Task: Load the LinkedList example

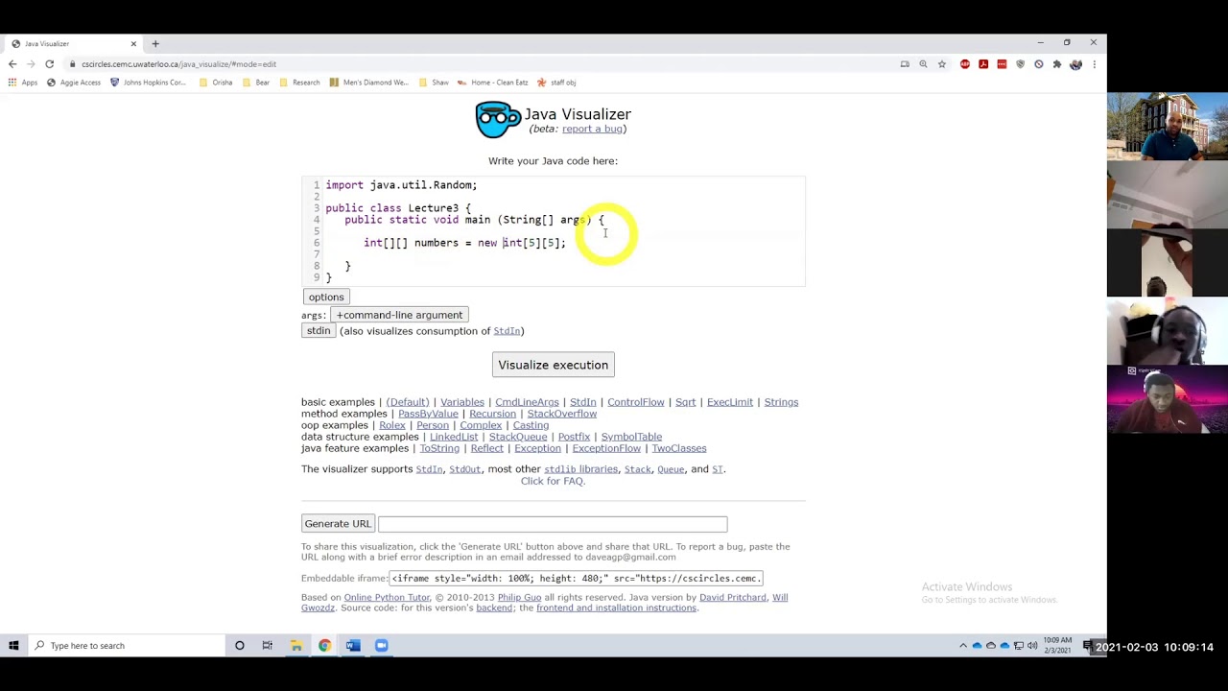Action: 454,437
